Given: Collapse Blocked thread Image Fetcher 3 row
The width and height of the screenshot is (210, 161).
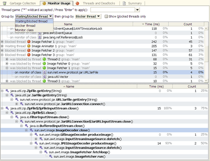Looking at the screenshot, I should pos(2,55).
